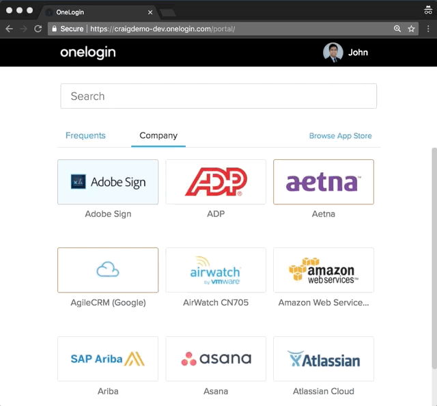Click the incognito icon at top right
This screenshot has height=406, width=437.
tap(428, 10)
